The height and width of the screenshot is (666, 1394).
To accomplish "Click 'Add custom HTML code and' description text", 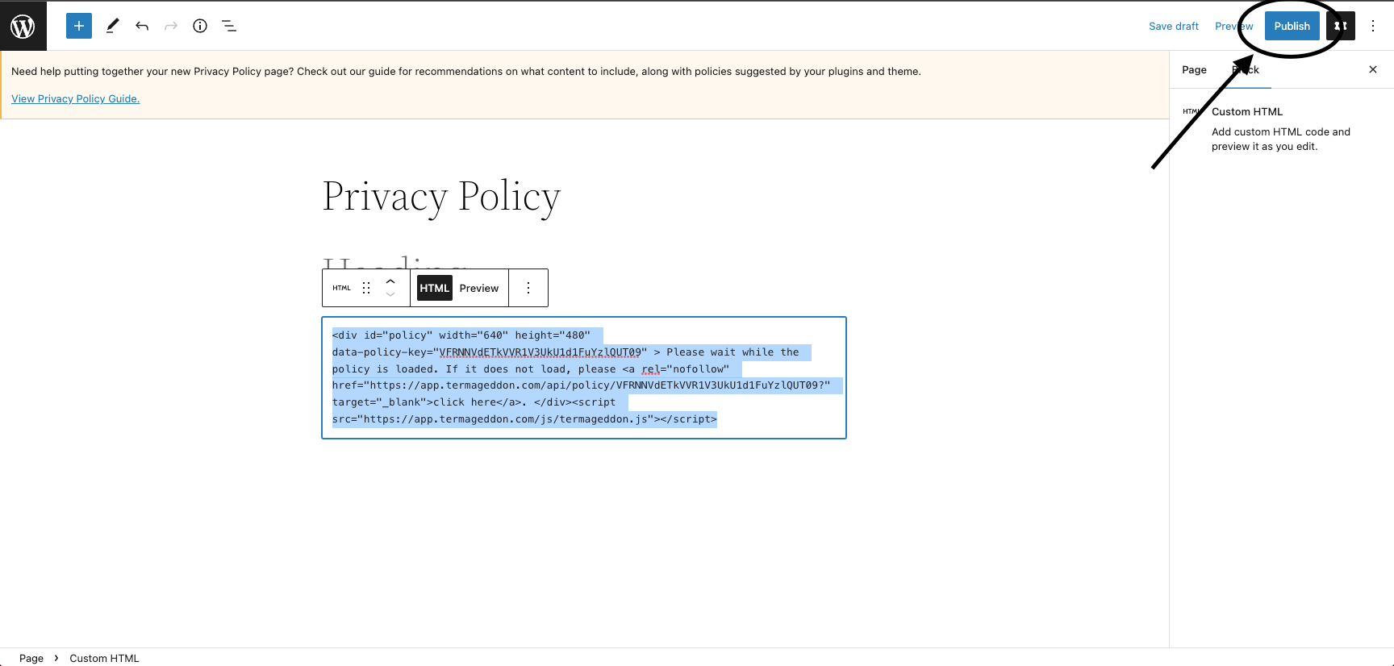I will (x=1281, y=131).
